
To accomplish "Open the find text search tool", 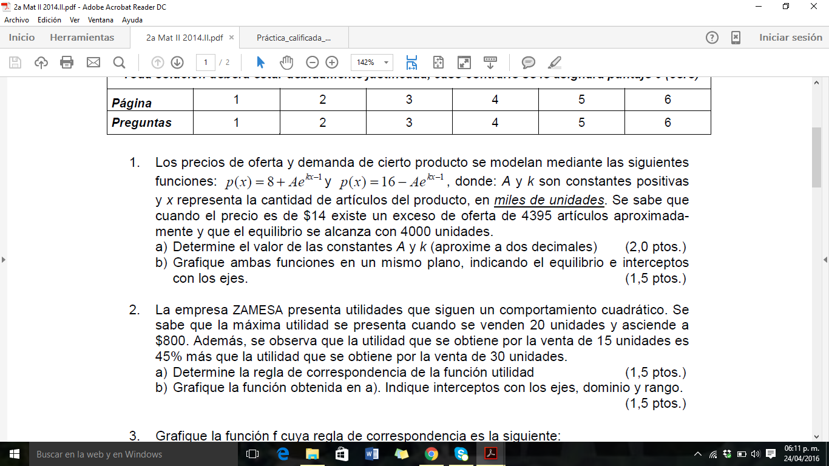I will pos(119,62).
